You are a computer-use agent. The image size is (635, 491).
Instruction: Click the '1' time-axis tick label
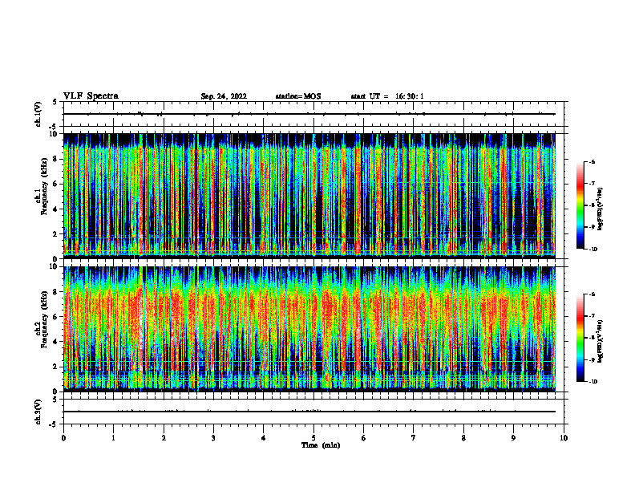(x=113, y=438)
